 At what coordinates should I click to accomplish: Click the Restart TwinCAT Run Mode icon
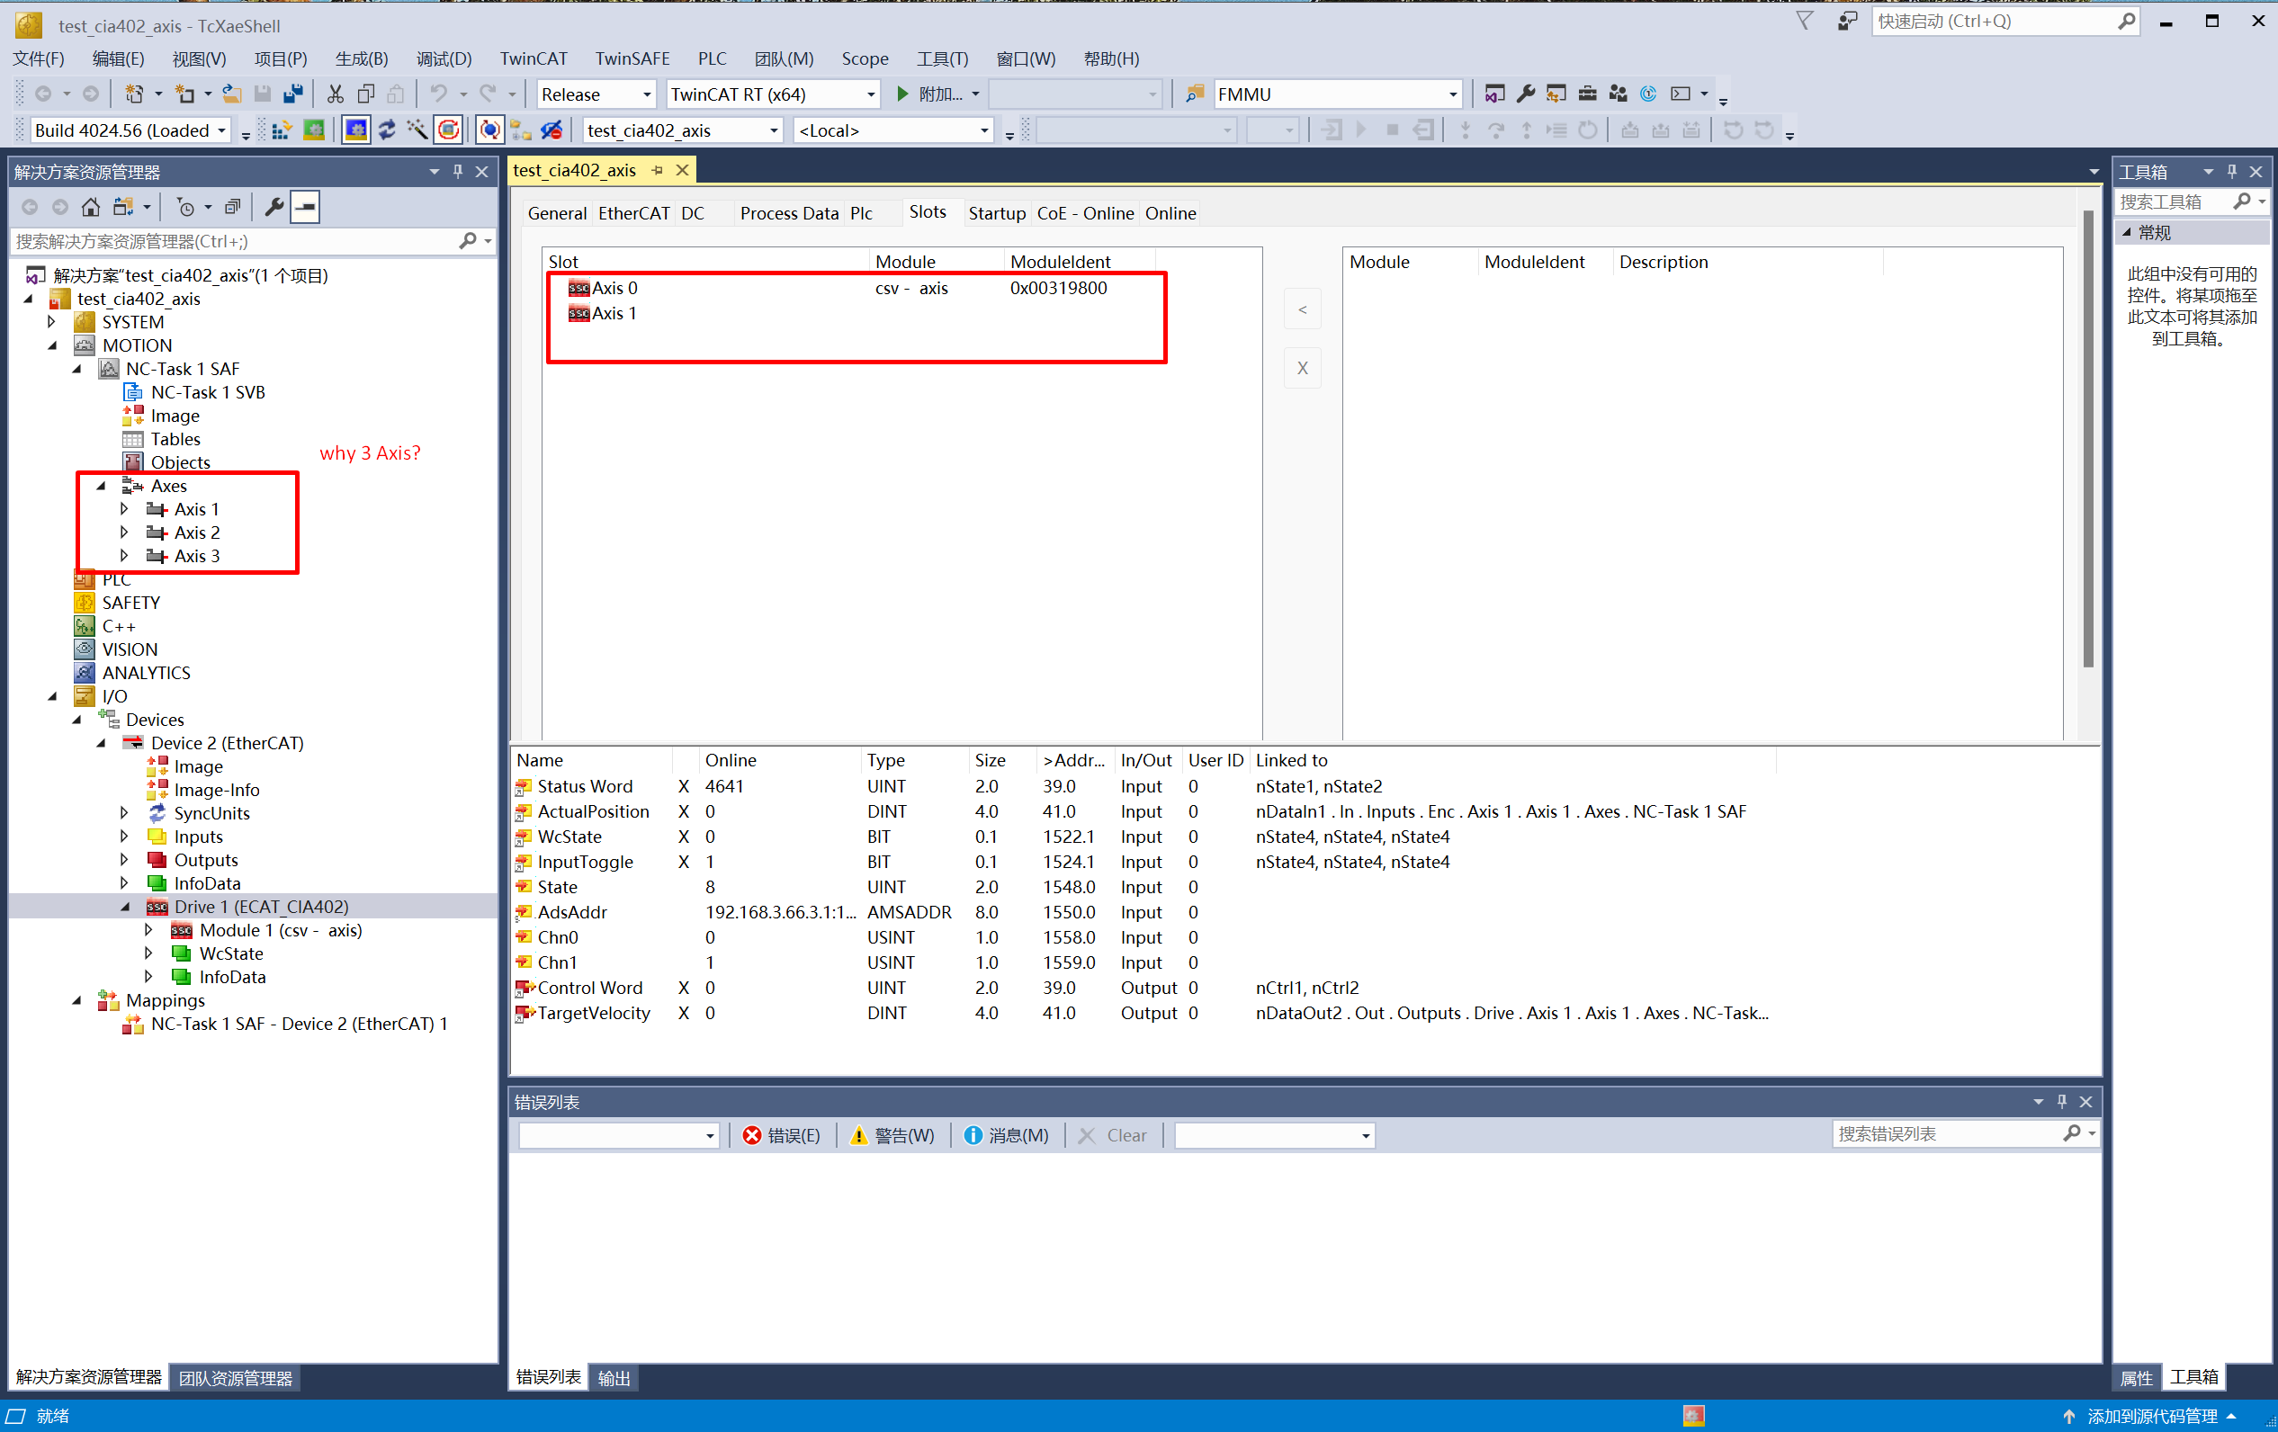pyautogui.click(x=314, y=130)
